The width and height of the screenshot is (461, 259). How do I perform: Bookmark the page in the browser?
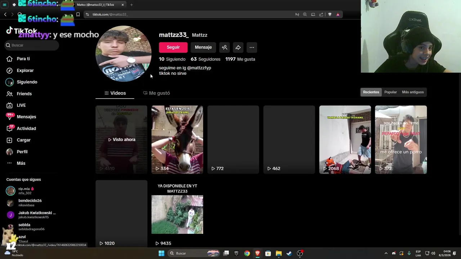(78, 14)
